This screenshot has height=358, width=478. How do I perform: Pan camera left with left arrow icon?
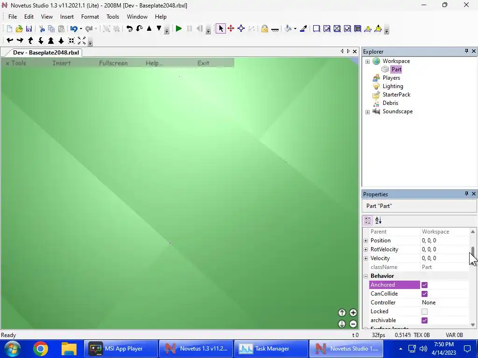point(10,40)
